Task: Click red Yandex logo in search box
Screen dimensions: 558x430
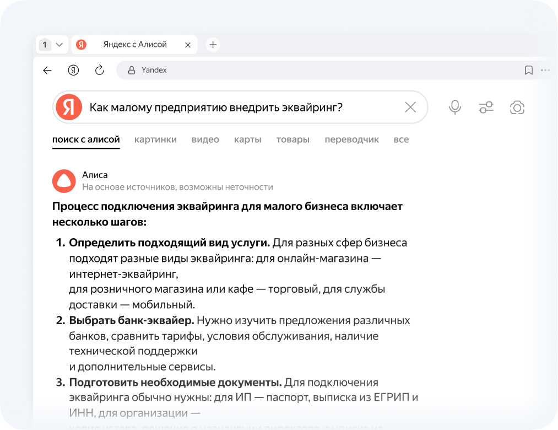Action: click(x=69, y=107)
